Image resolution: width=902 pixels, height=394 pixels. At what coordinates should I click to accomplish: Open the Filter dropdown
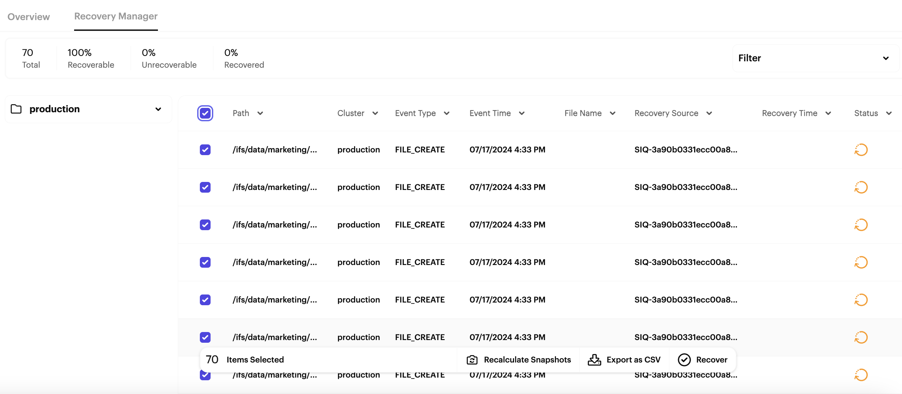tap(815, 58)
